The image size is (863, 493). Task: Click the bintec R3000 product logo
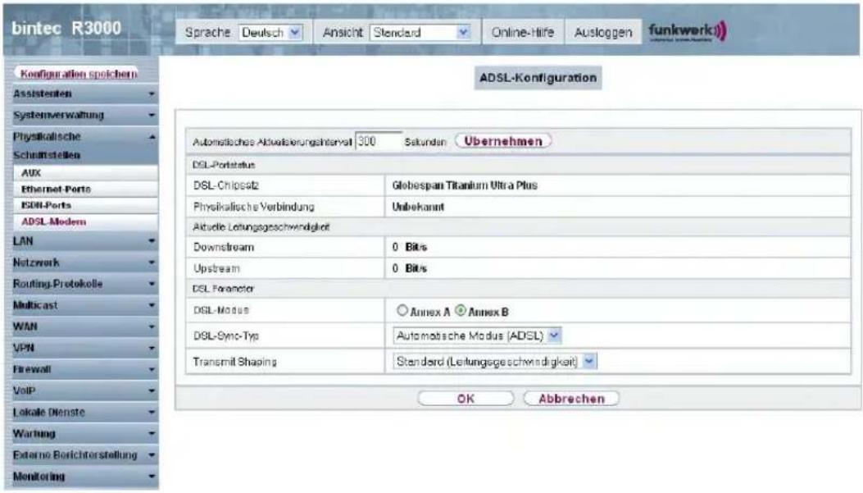click(x=66, y=28)
